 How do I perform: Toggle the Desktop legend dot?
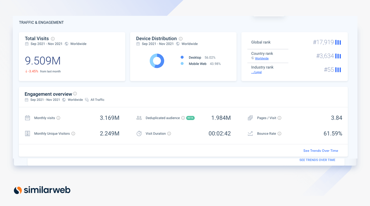[x=182, y=57]
